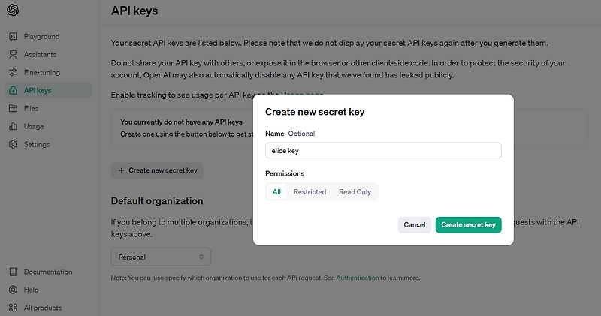Click the key Name input field
The width and height of the screenshot is (601, 316).
[383, 150]
